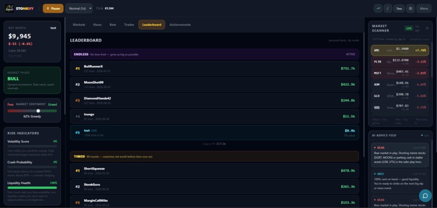Click the $731.7k score for BullRunnerX
Screen dimensions: 437x208
(348, 68)
